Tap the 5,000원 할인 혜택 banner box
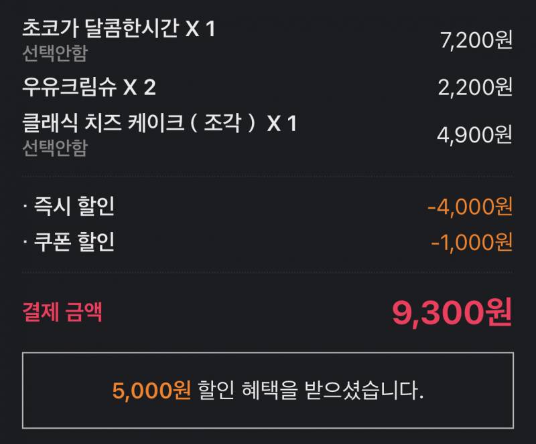The width and height of the screenshot is (536, 444). point(268,391)
